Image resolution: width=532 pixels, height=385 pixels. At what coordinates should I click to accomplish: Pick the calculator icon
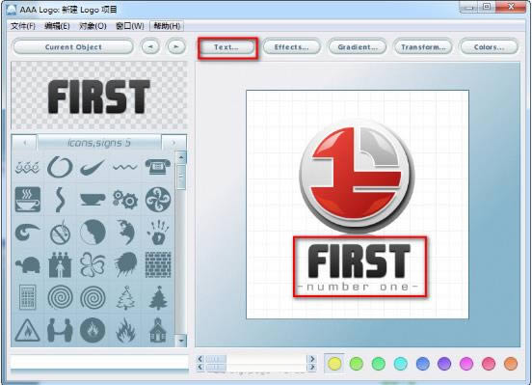[x=28, y=297]
